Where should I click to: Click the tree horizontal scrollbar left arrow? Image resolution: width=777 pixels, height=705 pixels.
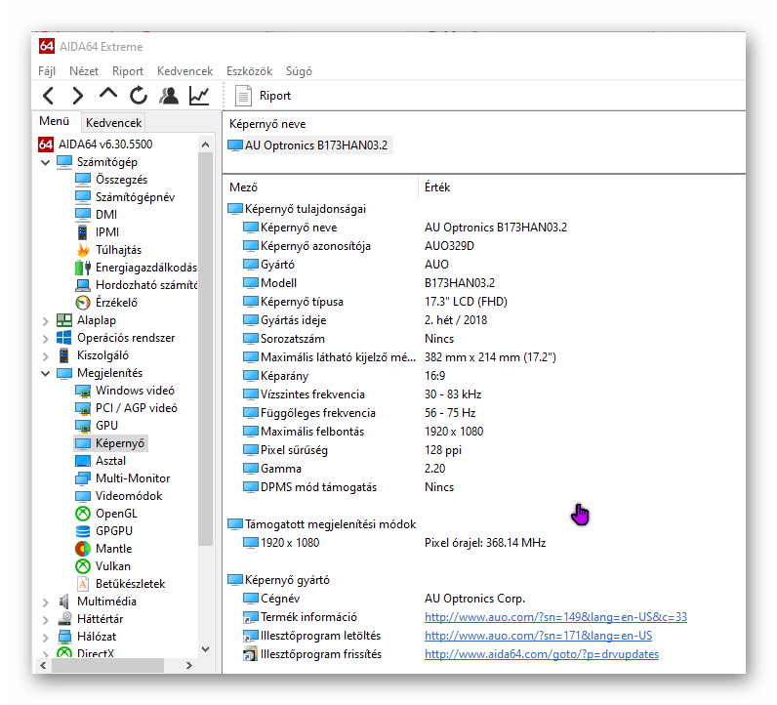[x=43, y=665]
